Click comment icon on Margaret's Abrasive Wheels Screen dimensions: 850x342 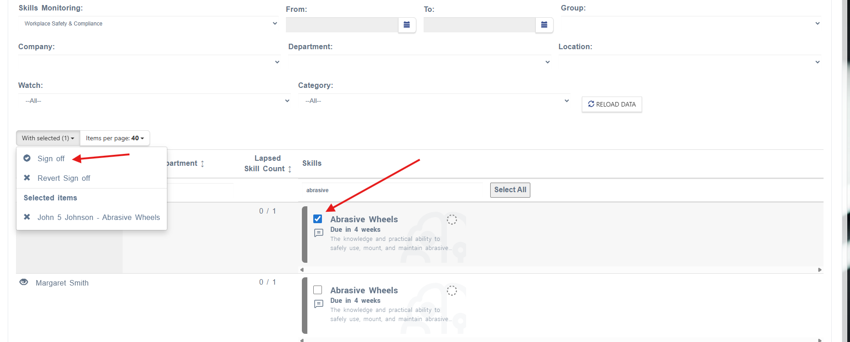319,304
